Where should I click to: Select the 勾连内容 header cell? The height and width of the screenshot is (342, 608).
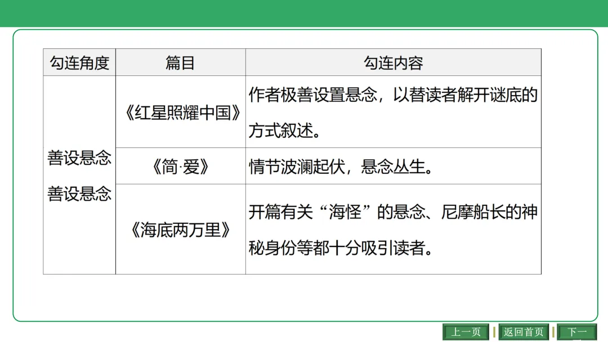pyautogui.click(x=393, y=62)
